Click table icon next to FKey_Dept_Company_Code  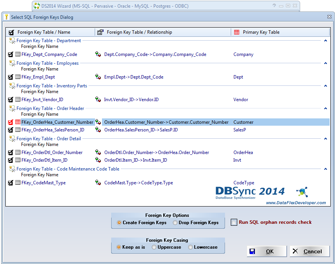18,54
